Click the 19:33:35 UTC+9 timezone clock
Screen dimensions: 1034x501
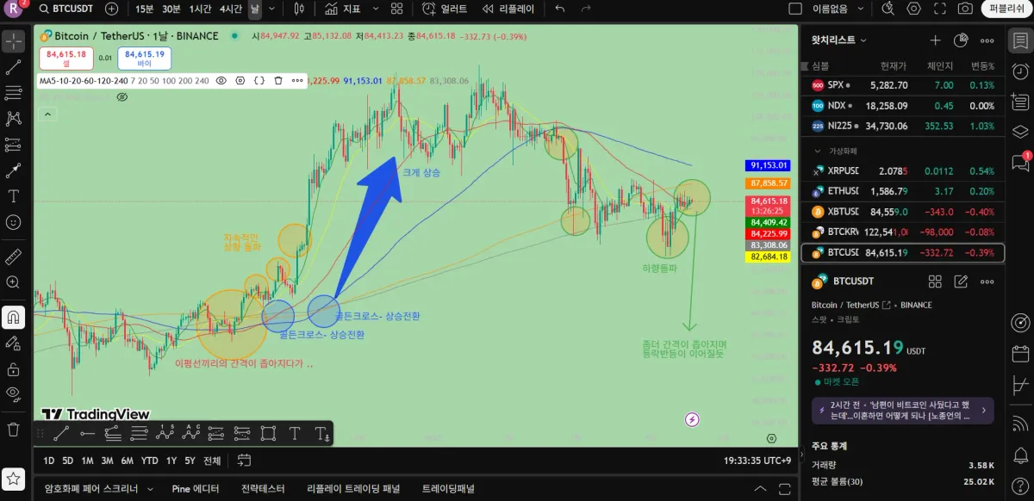click(x=757, y=461)
